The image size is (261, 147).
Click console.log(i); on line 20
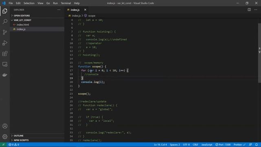(93, 82)
